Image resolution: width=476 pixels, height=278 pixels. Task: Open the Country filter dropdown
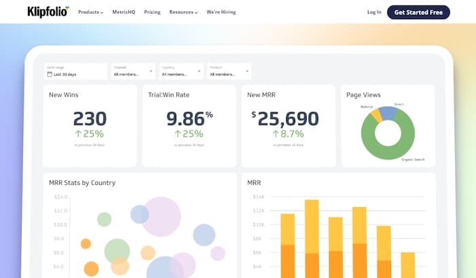click(x=182, y=71)
